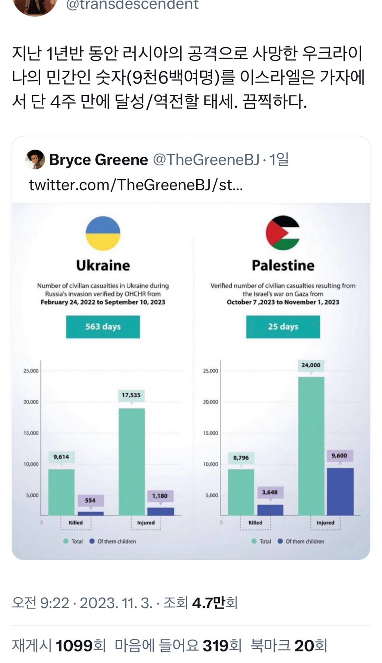382x663 pixels.
Task: Click the blue children legend dot under Palestine
Action: 280,541
